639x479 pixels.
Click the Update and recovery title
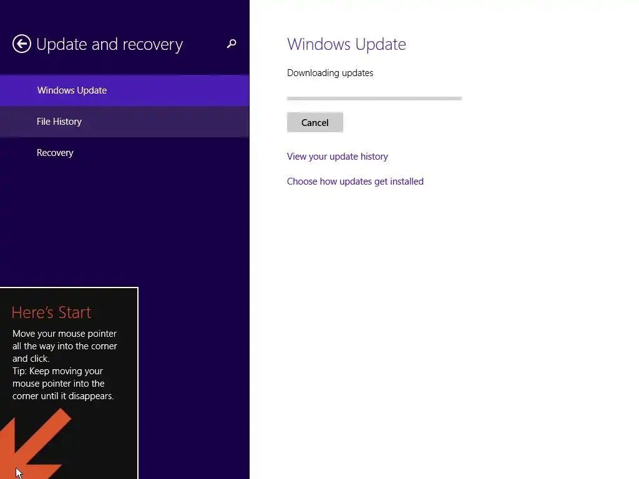[110, 44]
